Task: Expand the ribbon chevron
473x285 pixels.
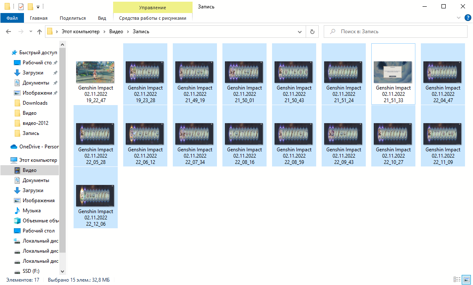Action: [459, 18]
